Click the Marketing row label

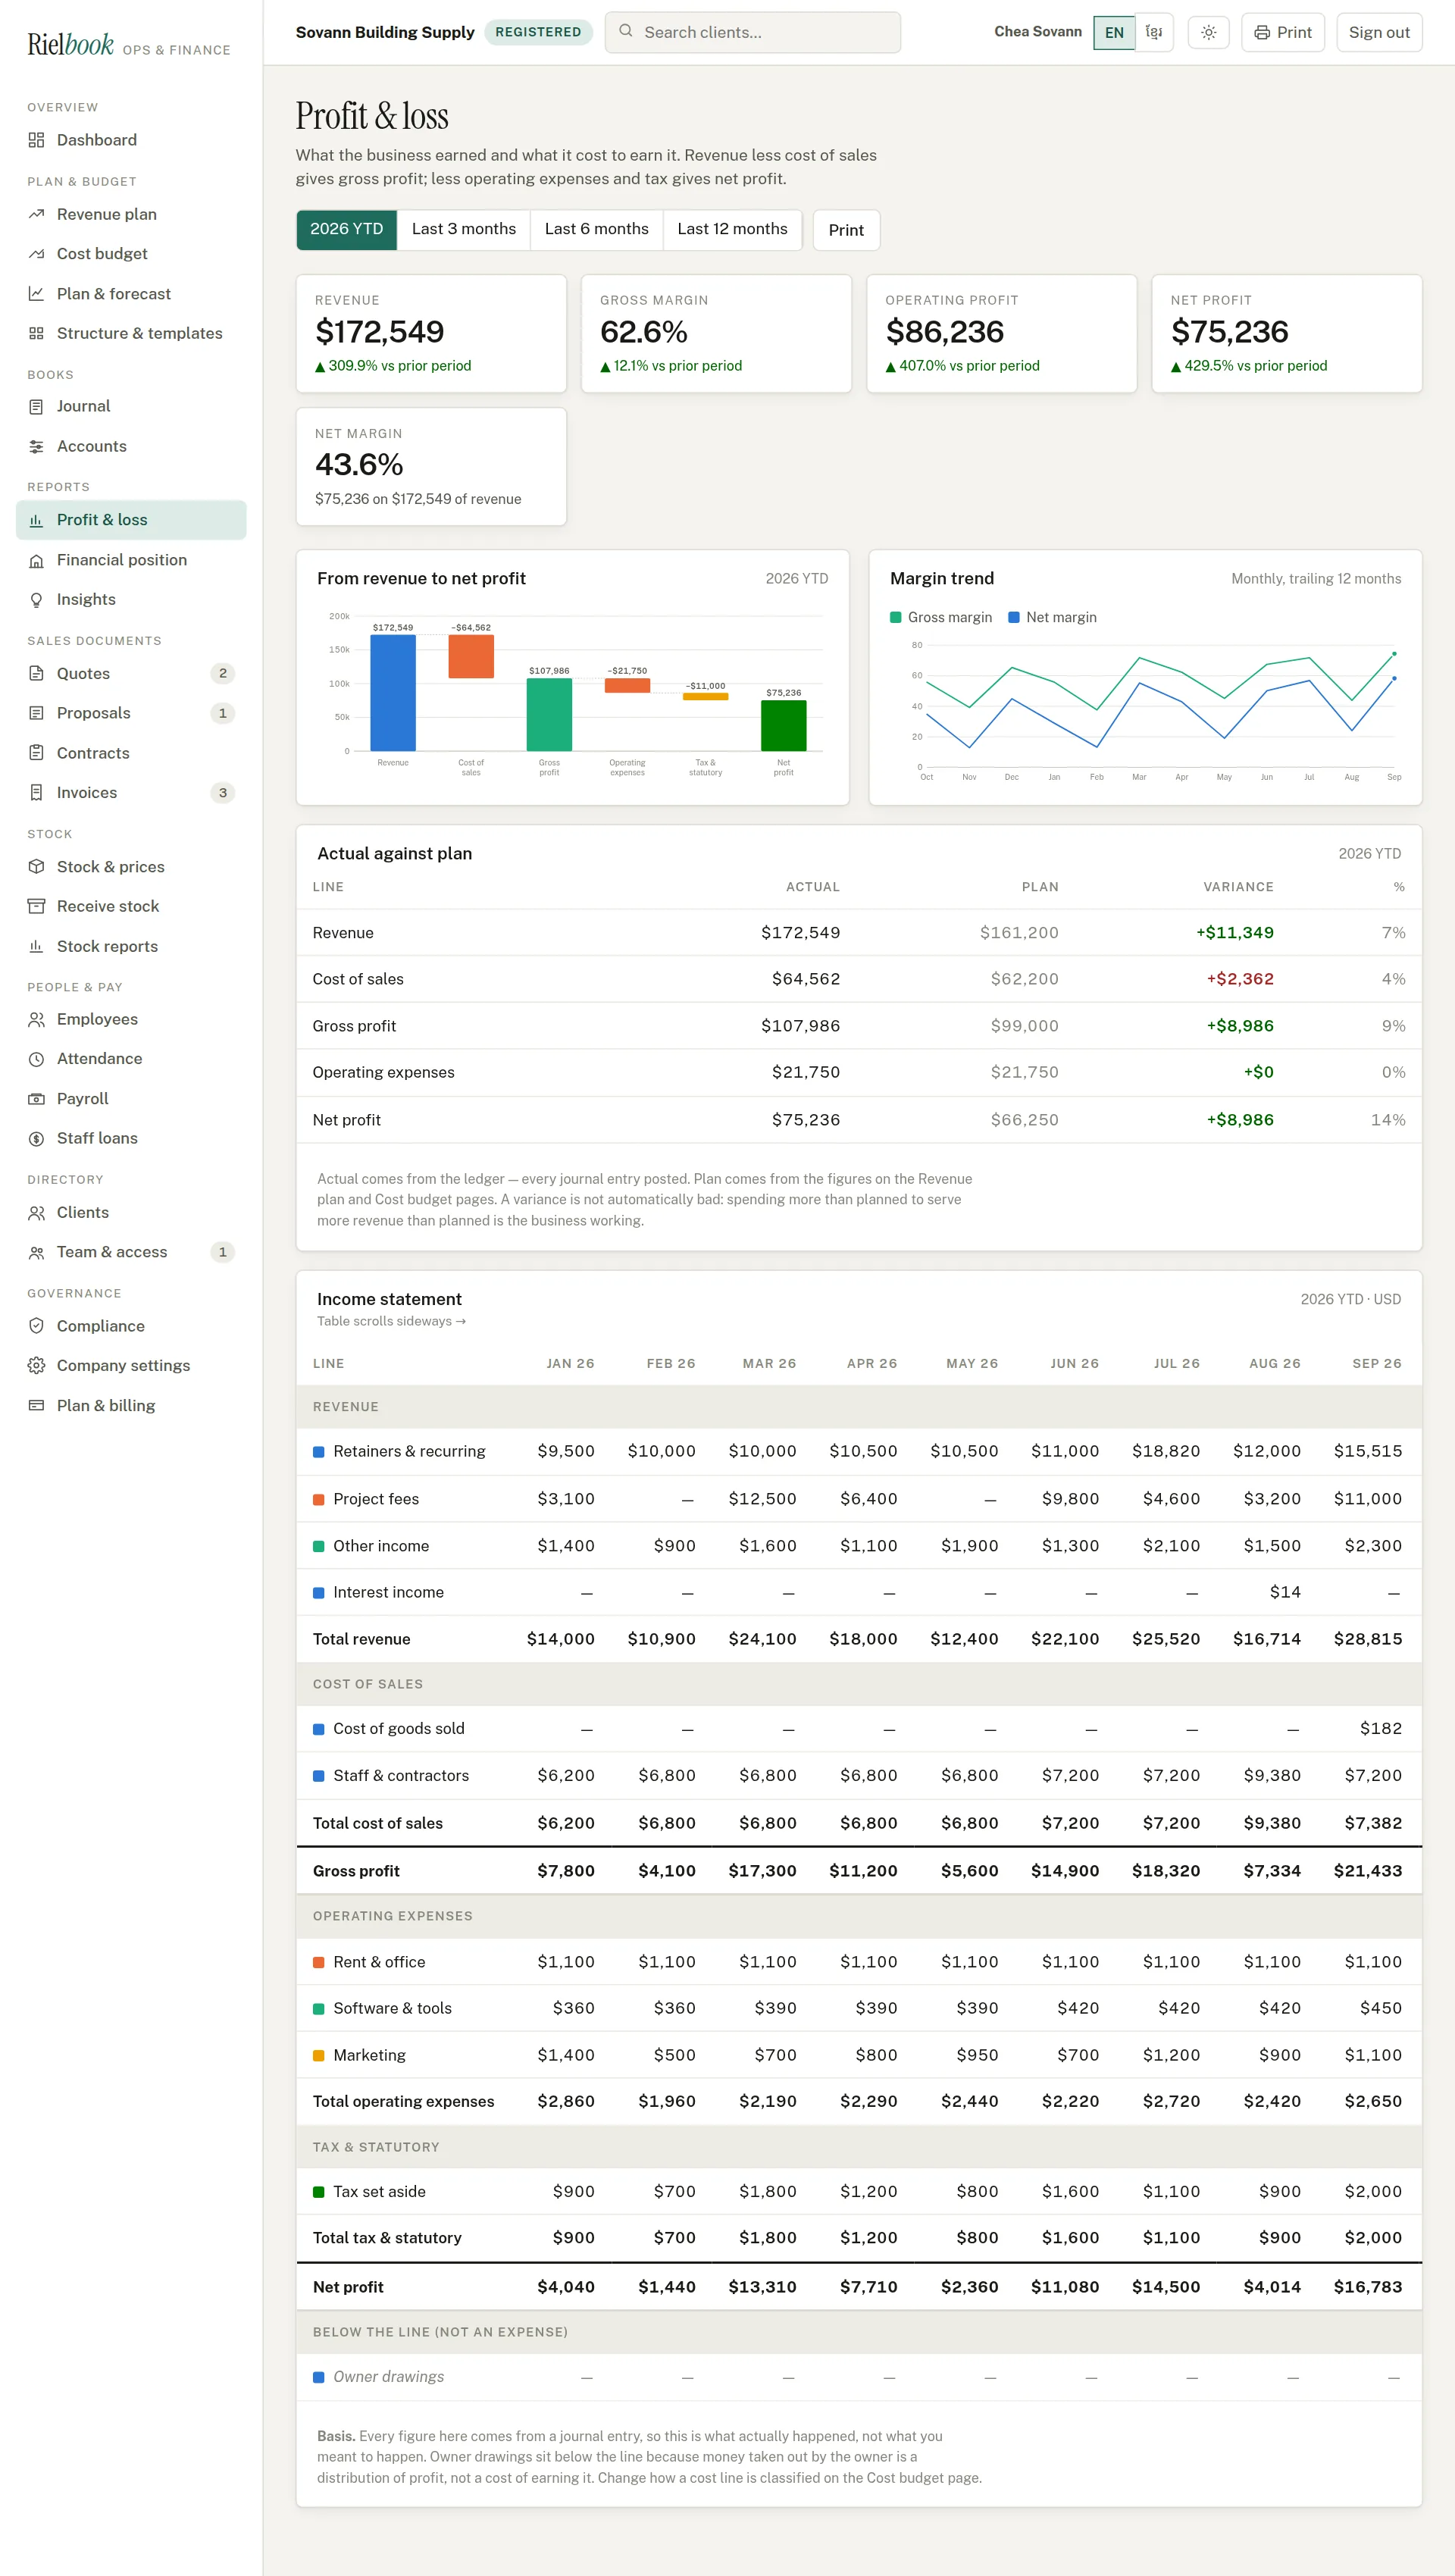[x=369, y=2055]
